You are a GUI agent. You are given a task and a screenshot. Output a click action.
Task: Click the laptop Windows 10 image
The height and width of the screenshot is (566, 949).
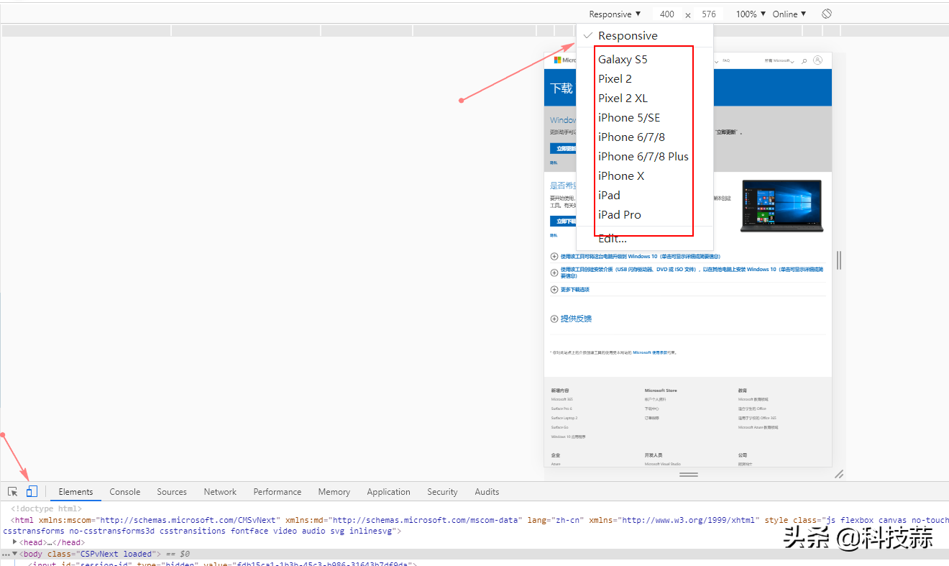(x=781, y=206)
